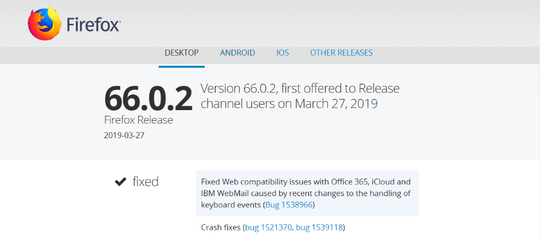Click the large 66.0.2 version number
Viewport: 540px width, 236px height.
pos(148,99)
